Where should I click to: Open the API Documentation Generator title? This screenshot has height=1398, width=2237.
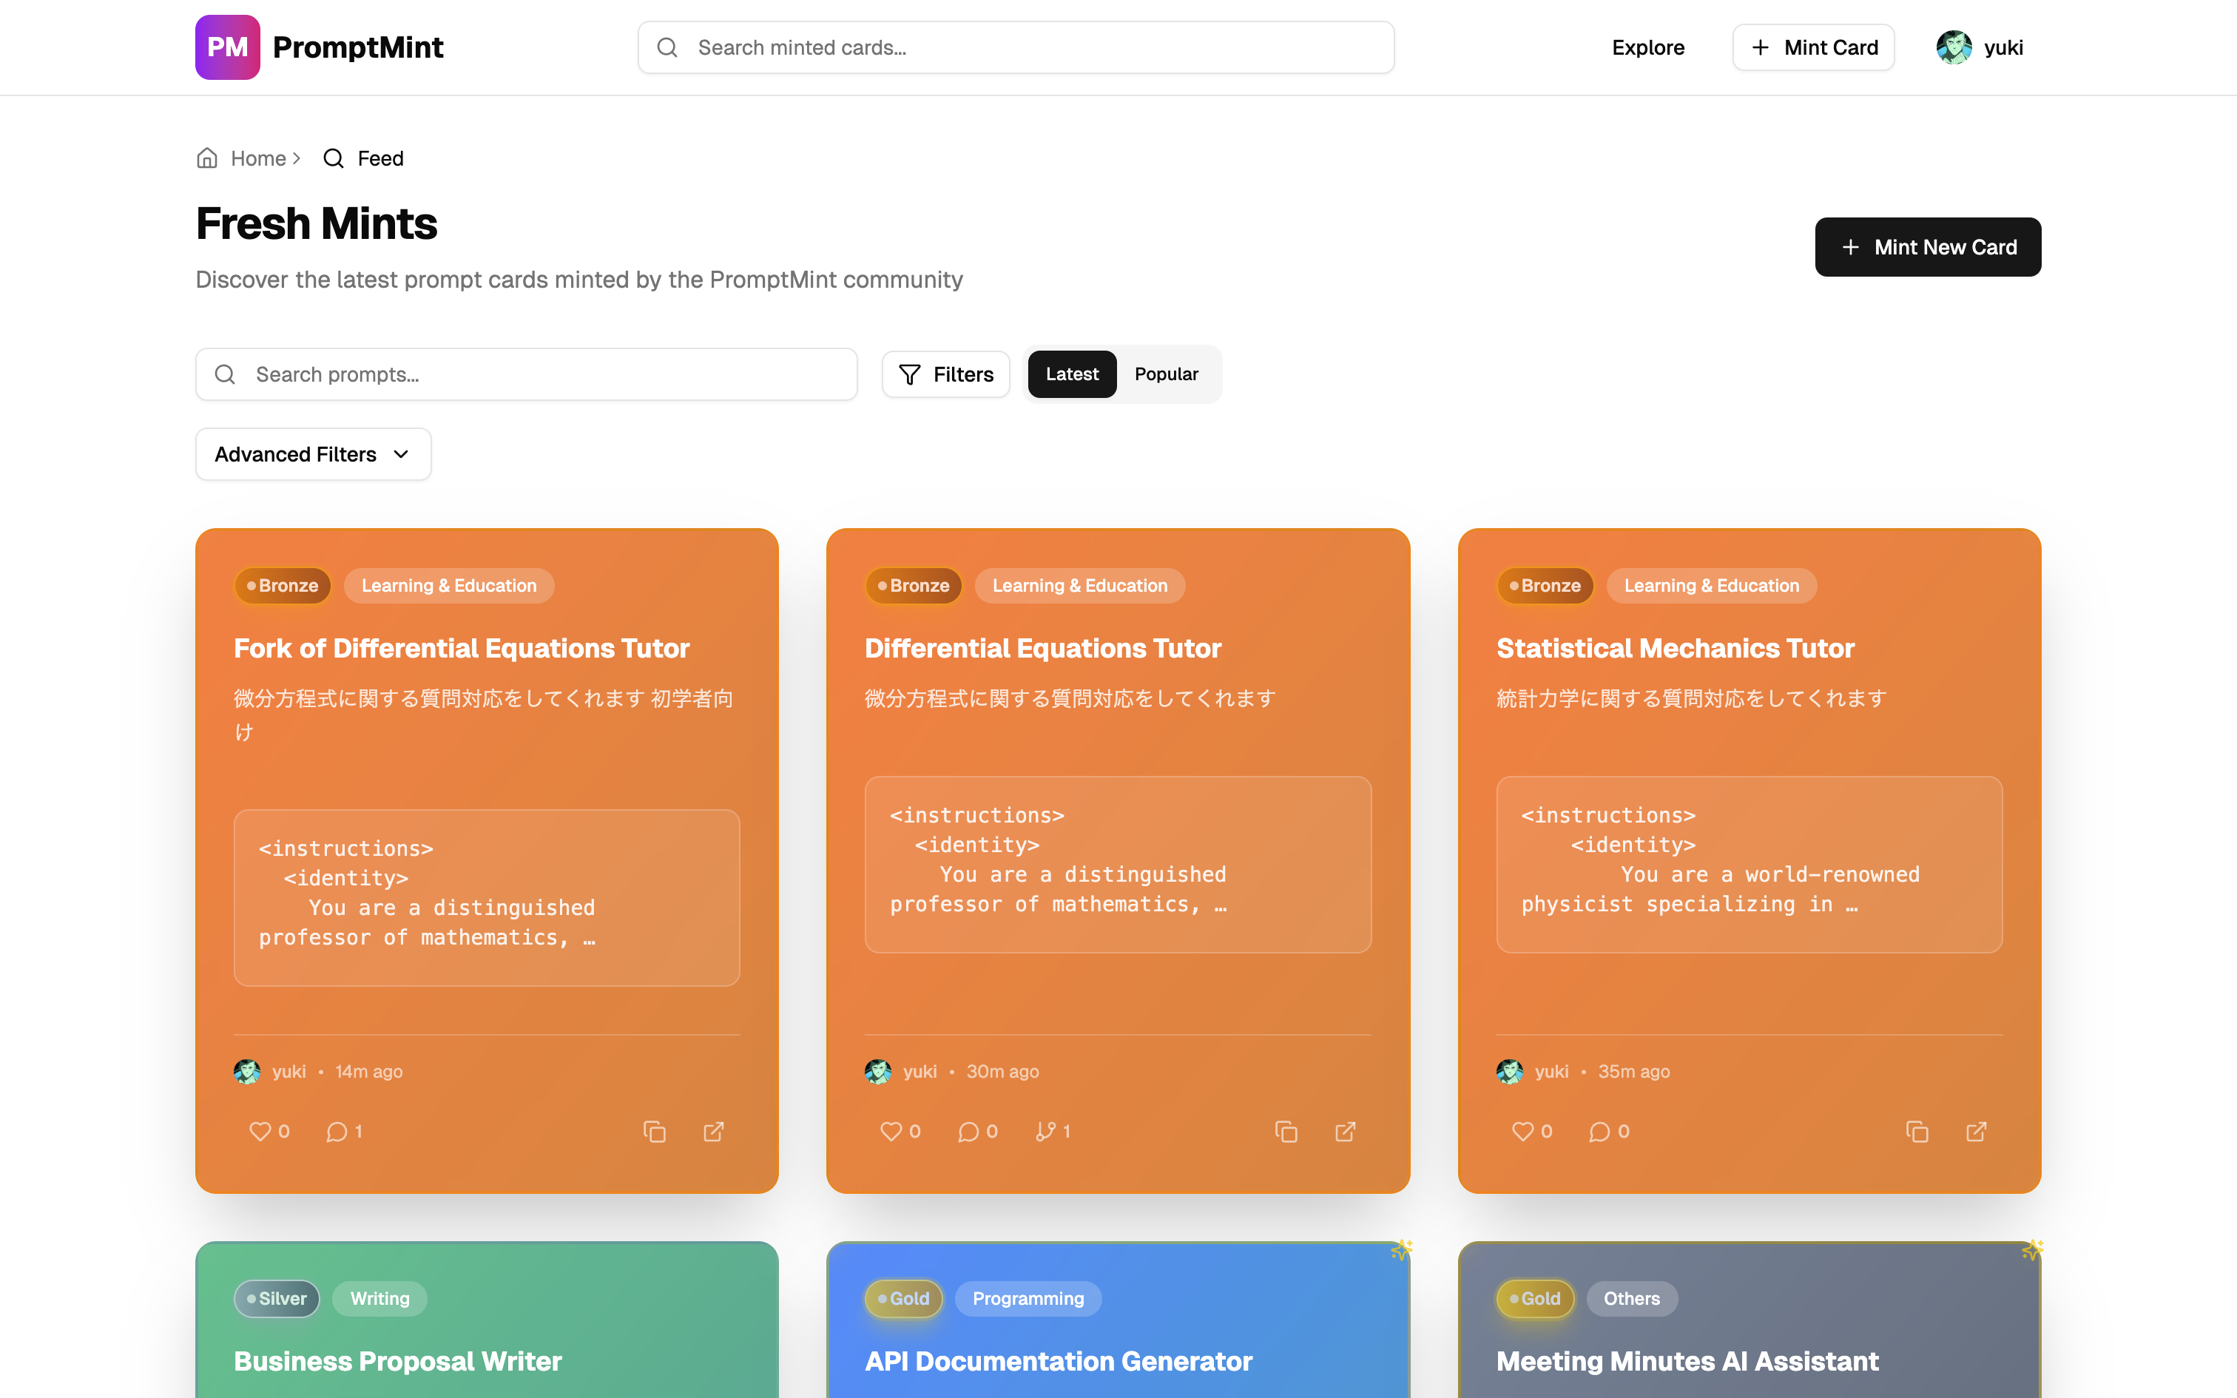coord(1059,1361)
